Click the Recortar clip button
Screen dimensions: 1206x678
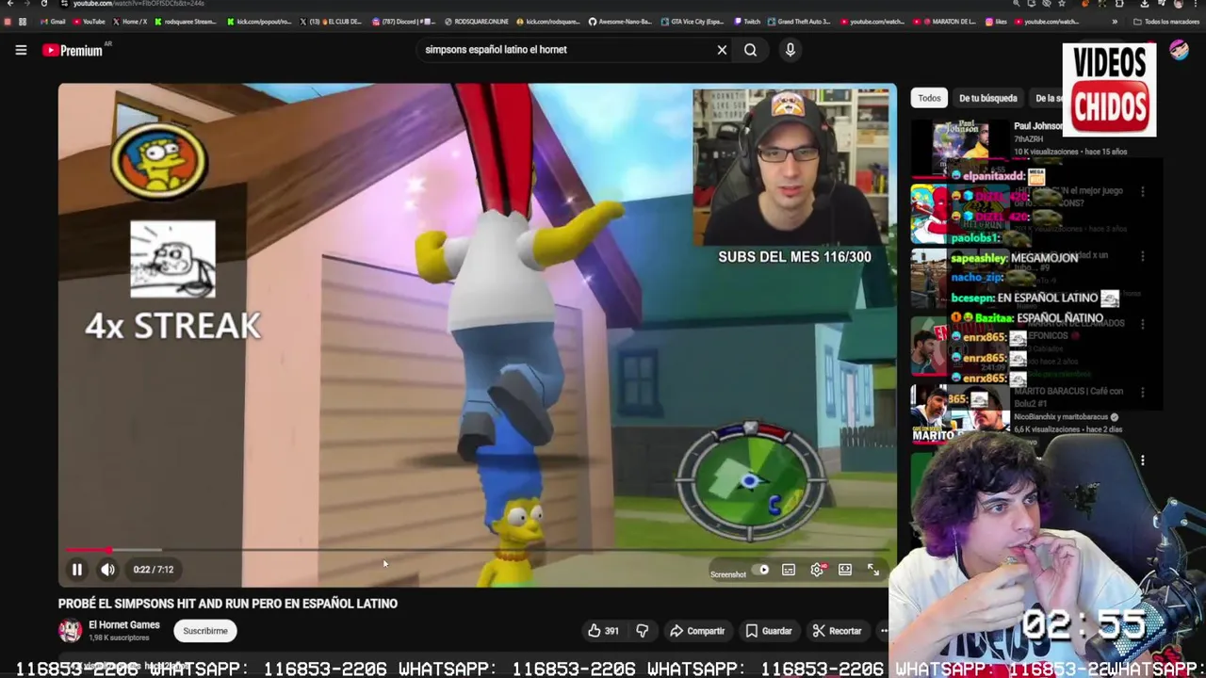(838, 631)
